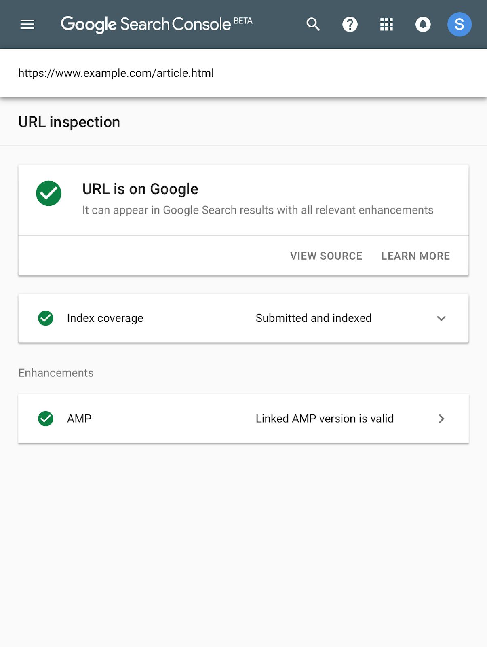This screenshot has height=647, width=487.
Task: Select the inspected URL address field
Action: (x=116, y=73)
